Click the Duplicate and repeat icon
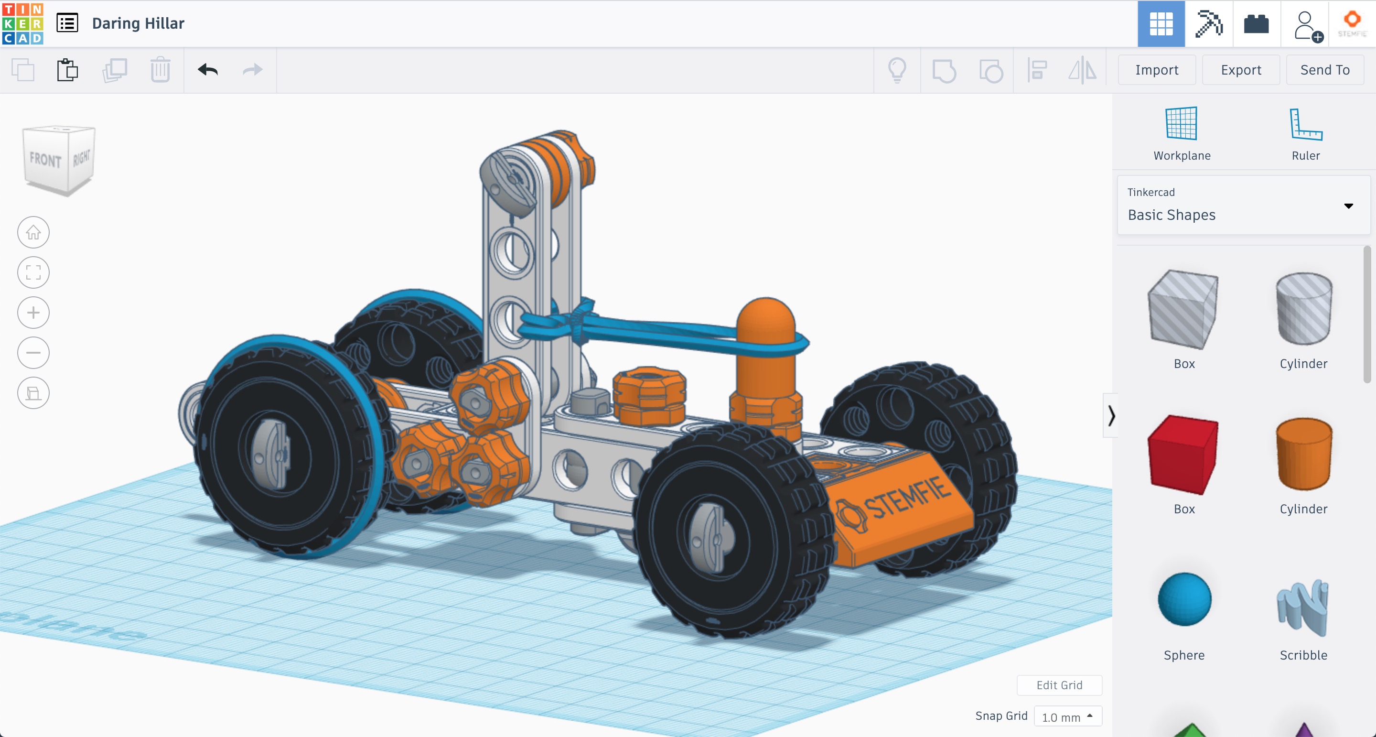Screen dimensions: 1376x737 coord(114,70)
